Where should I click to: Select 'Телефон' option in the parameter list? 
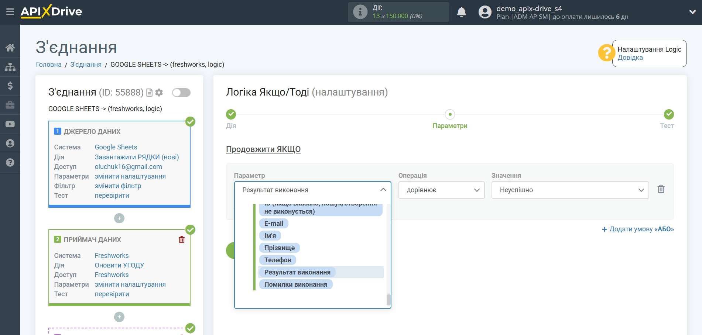277,260
